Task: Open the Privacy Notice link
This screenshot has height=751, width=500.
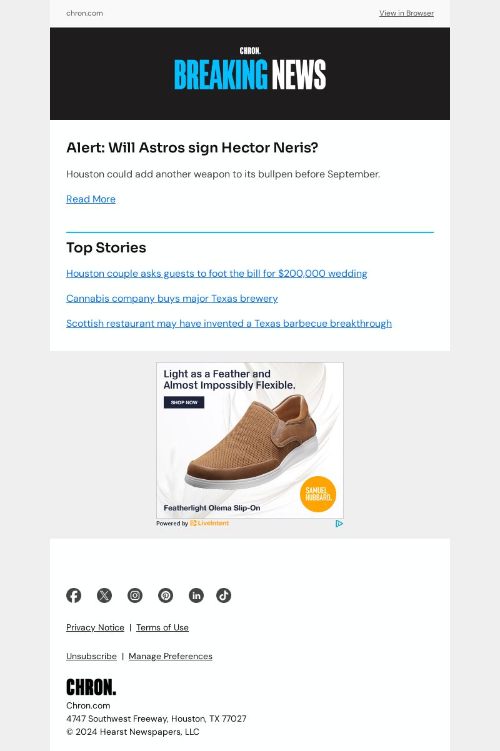Action: click(x=95, y=627)
